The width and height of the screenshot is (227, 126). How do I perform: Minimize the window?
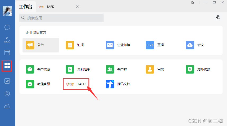(206, 2)
